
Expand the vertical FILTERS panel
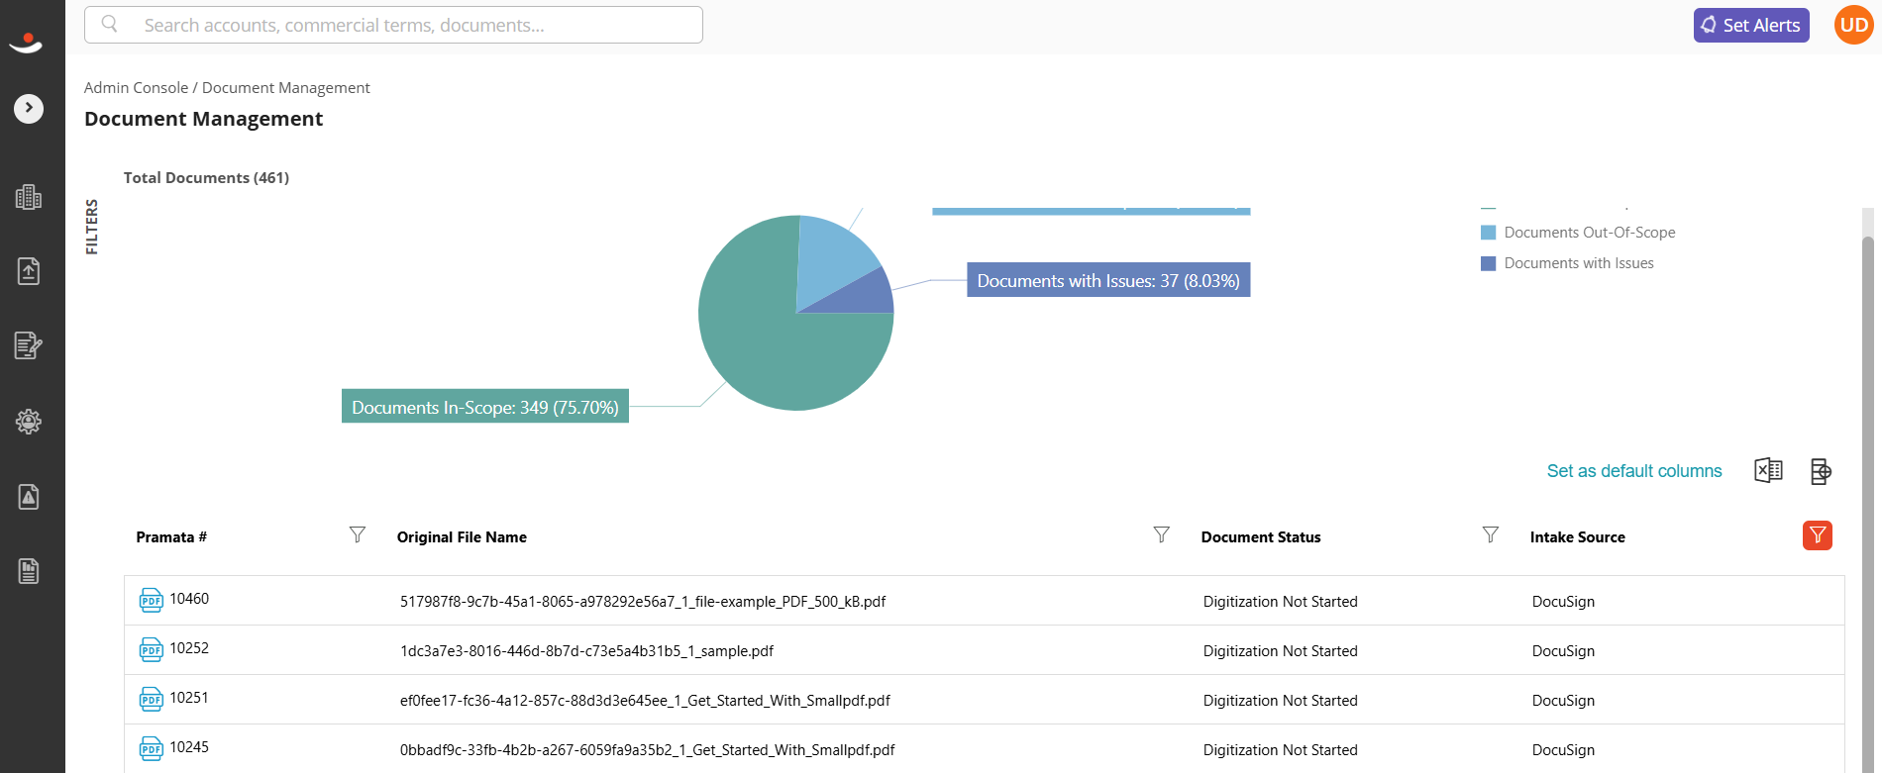coord(92,227)
